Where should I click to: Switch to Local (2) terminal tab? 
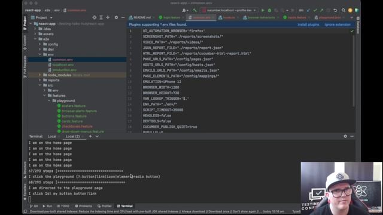tap(72, 136)
